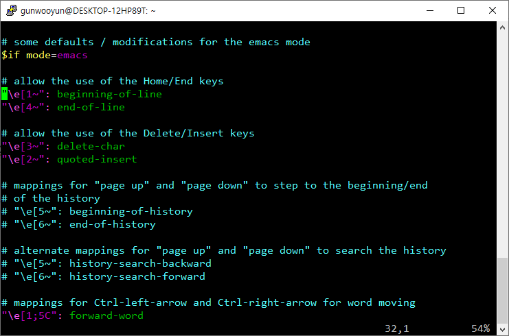
Task: Click 'delete-char' text
Action: (91, 147)
